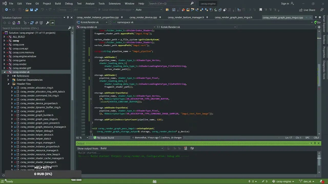The image size is (328, 184).
Task: Open the Build menu
Action: [58, 4]
